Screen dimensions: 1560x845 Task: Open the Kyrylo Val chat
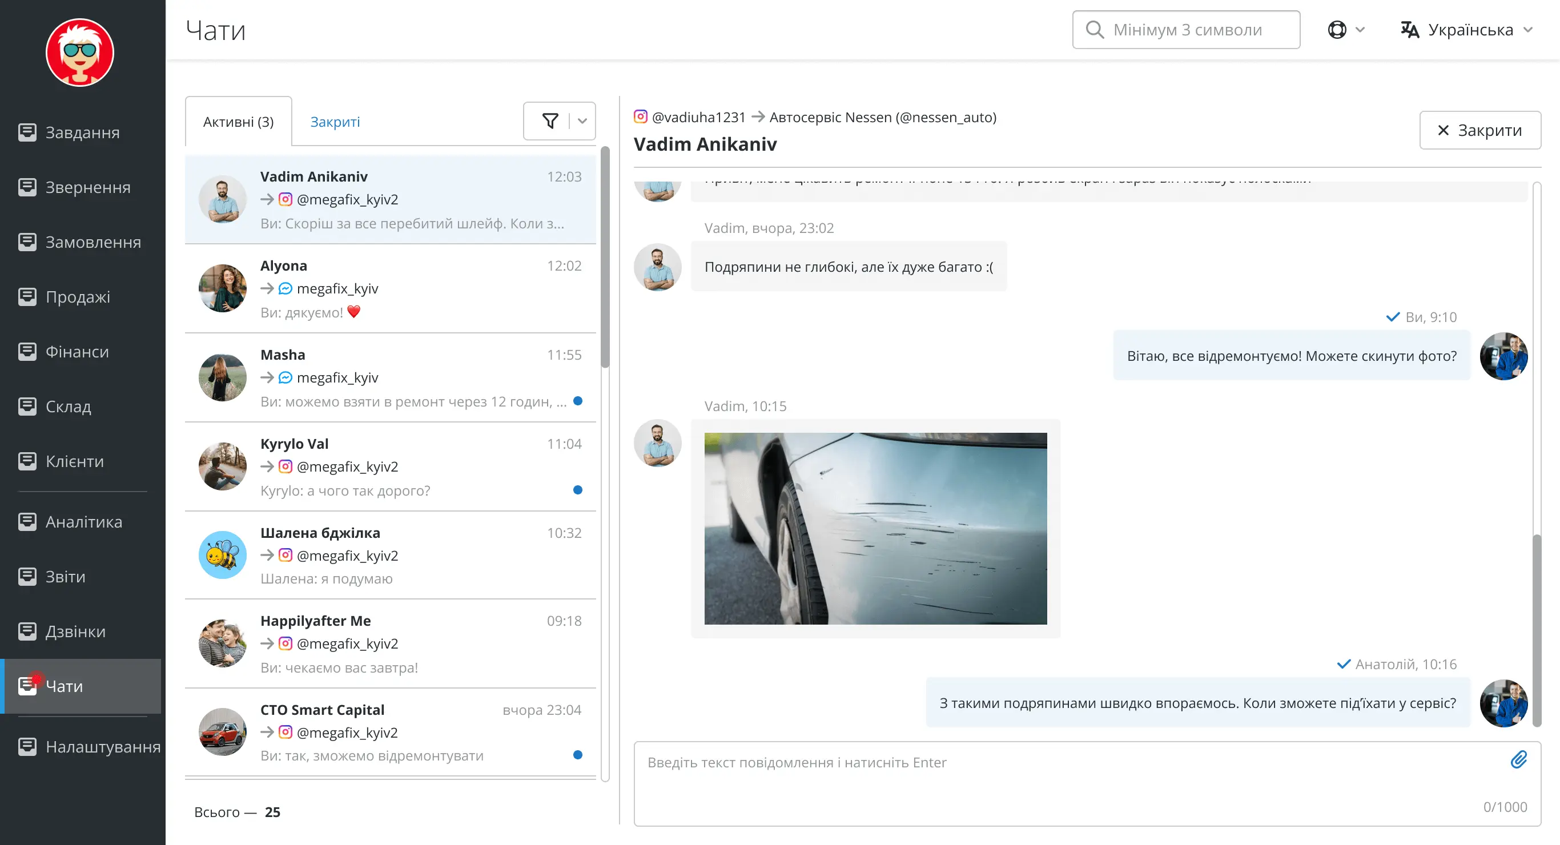point(390,466)
